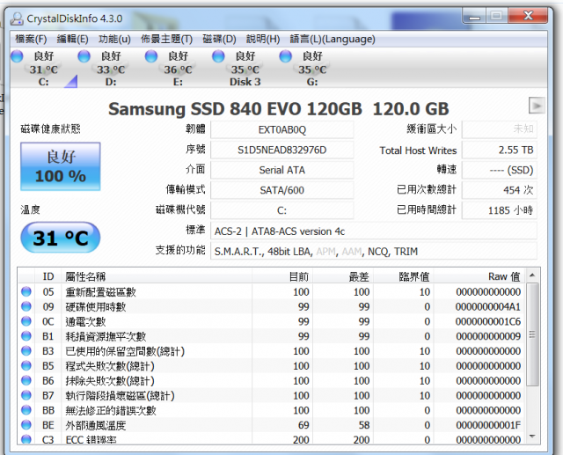Screen dimensions: 563x455
Task: Click the 良好 100 % health status button
Action: pos(61,166)
